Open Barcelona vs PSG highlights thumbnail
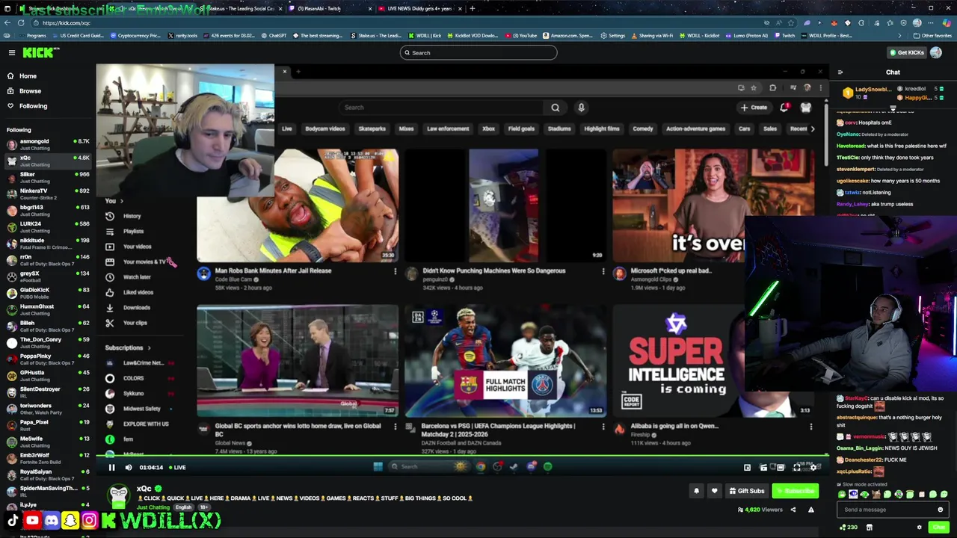957x538 pixels. click(x=505, y=361)
